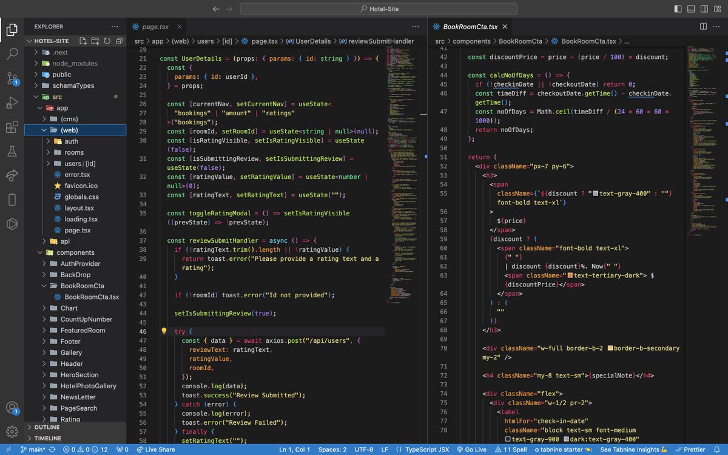The width and height of the screenshot is (728, 455).
Task: Toggle bottom panel visibility
Action: click(691, 9)
